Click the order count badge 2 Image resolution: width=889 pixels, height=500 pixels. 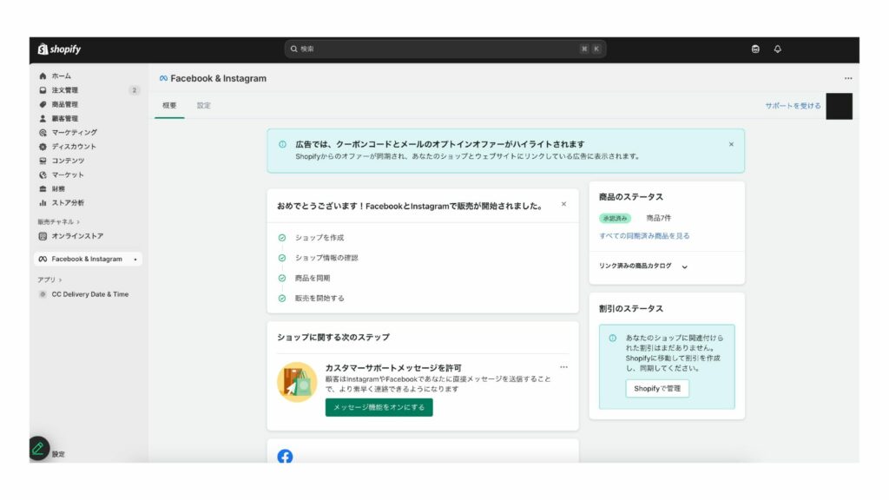(x=134, y=90)
